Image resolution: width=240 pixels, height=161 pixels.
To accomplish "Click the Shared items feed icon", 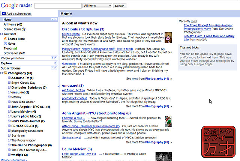I will coord(5,39).
